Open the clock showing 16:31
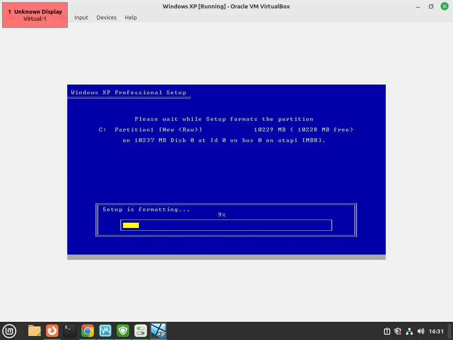This screenshot has height=340, width=453. 436,331
